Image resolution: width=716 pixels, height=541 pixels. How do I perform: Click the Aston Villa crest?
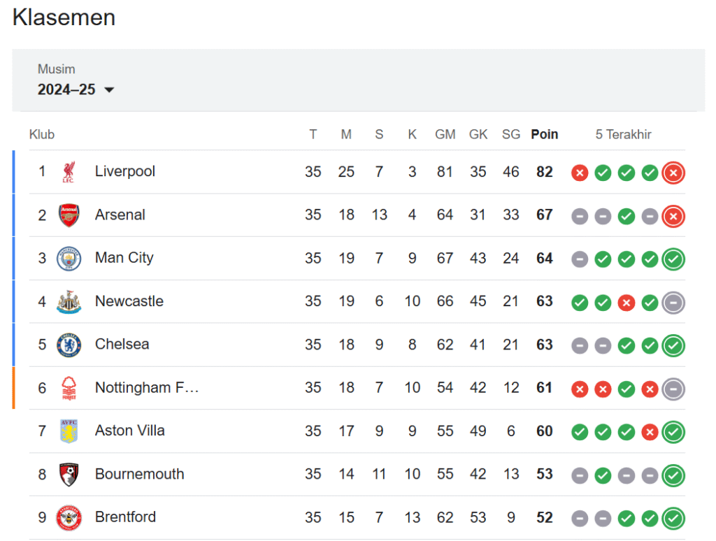(69, 431)
